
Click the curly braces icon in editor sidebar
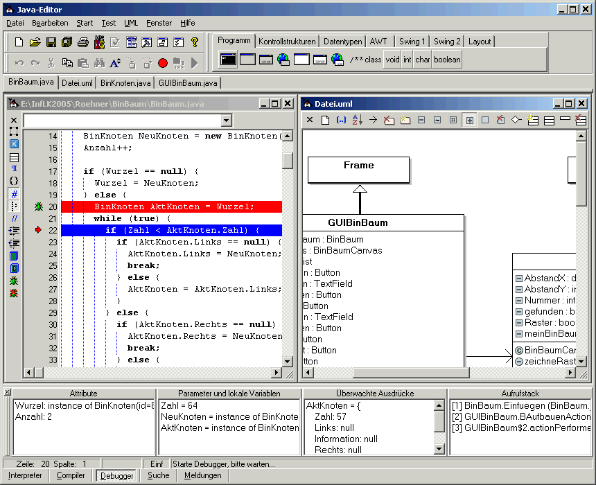point(14,181)
